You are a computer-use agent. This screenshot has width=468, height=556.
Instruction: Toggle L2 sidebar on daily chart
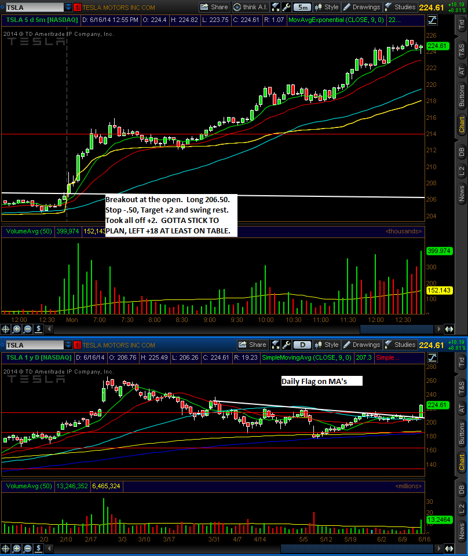461,509
